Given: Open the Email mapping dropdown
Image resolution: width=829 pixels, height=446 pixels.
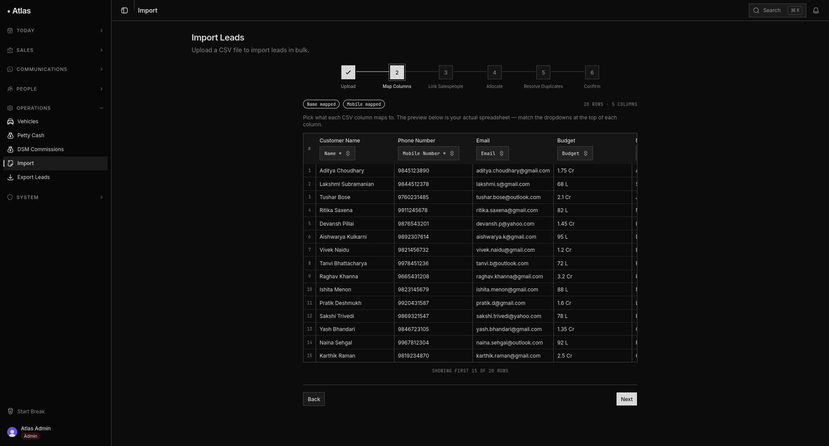Looking at the screenshot, I should 492,153.
